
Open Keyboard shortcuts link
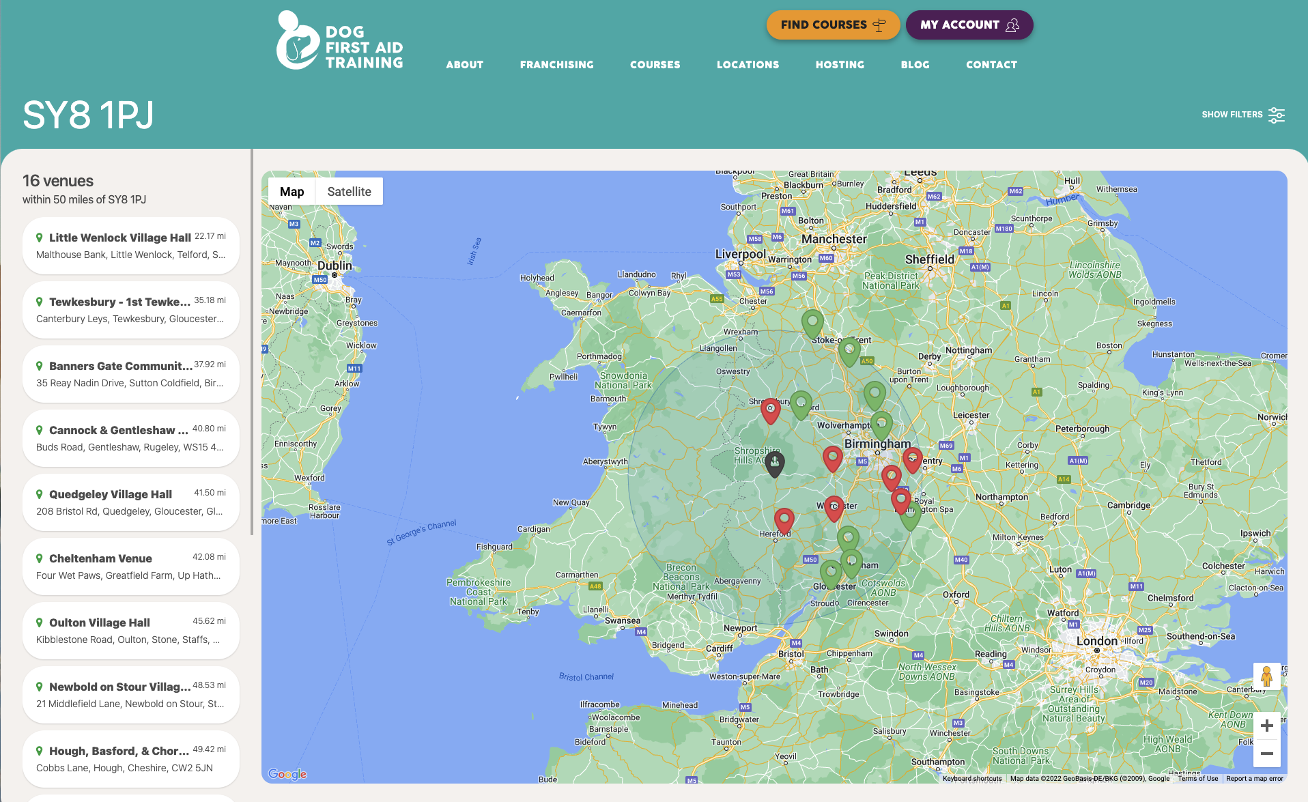(972, 779)
